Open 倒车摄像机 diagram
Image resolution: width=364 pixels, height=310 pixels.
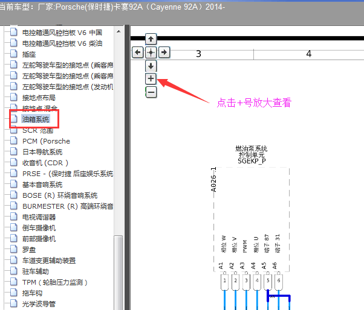[39, 228]
